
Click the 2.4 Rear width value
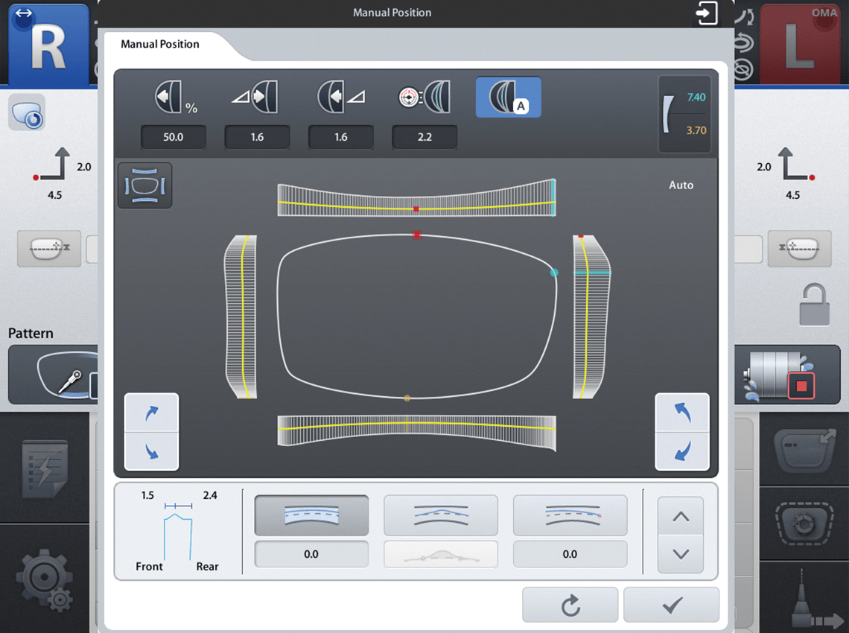pyautogui.click(x=210, y=495)
